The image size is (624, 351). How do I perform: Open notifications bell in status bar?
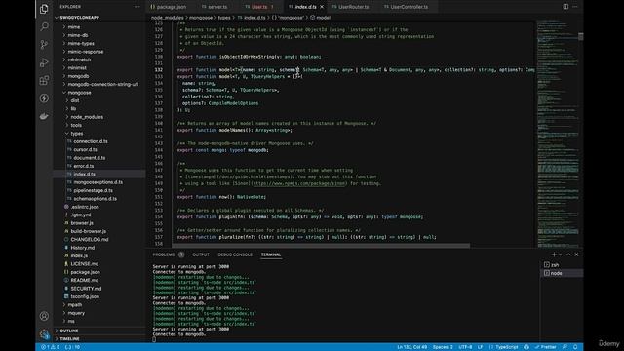point(575,347)
